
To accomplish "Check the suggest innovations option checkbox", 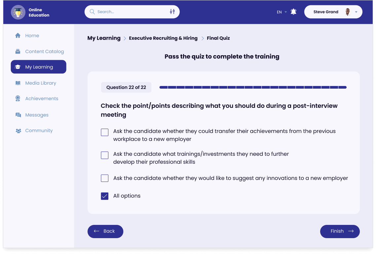I will point(104,178).
